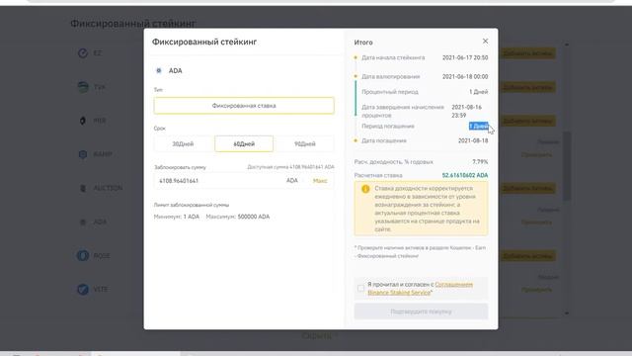This screenshot has width=632, height=356.
Task: Click the 2021-08-18 redemption date
Action: pyautogui.click(x=473, y=140)
